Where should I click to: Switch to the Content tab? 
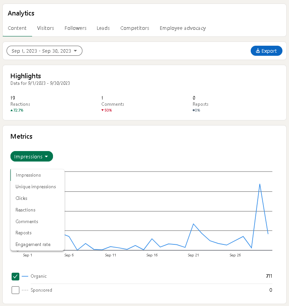17,28
